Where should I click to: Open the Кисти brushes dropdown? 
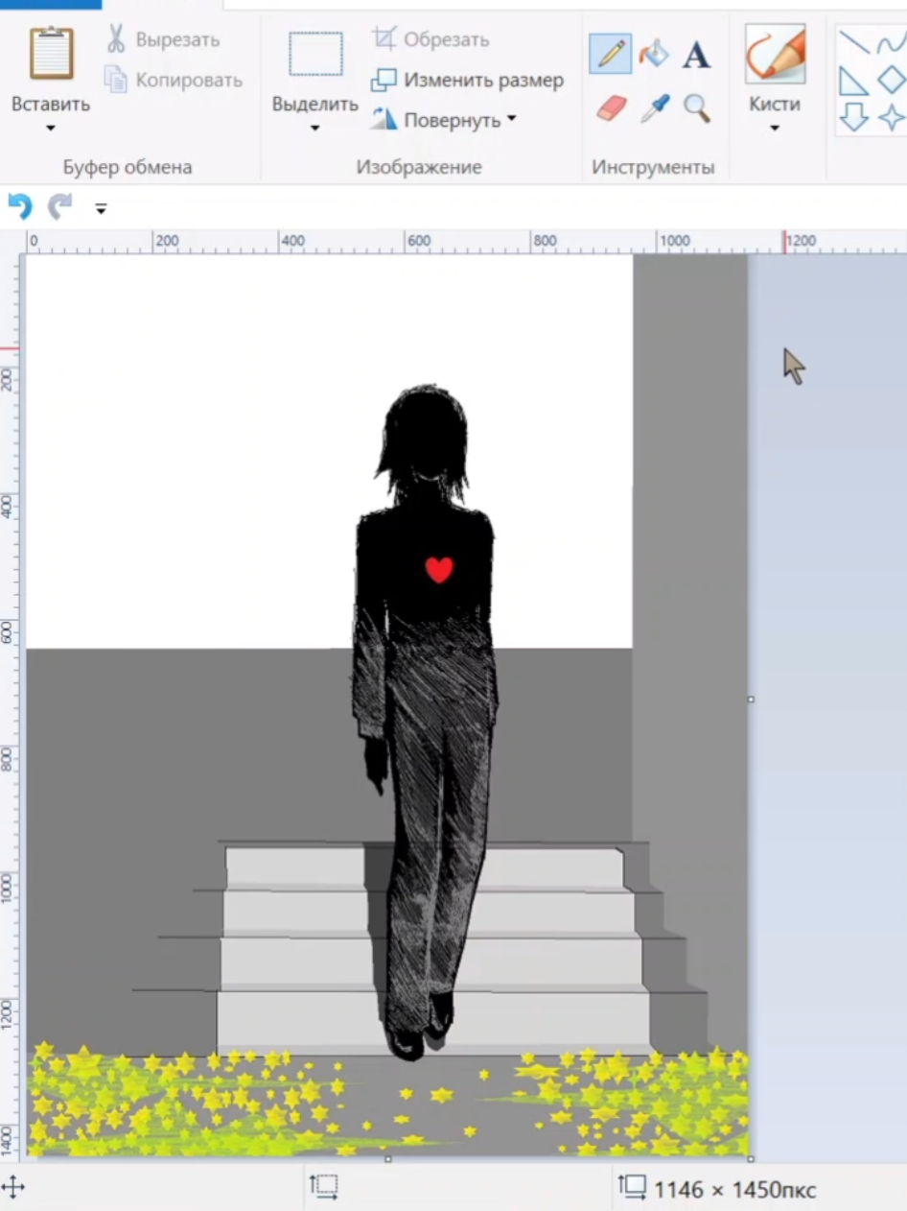pyautogui.click(x=775, y=128)
